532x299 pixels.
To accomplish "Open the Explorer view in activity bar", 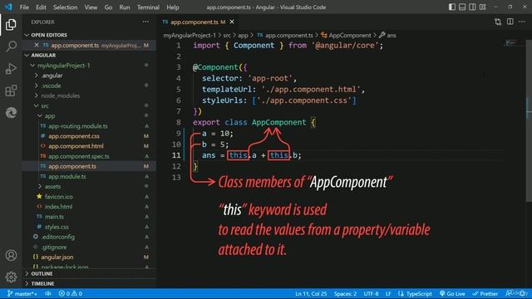I will [x=11, y=24].
